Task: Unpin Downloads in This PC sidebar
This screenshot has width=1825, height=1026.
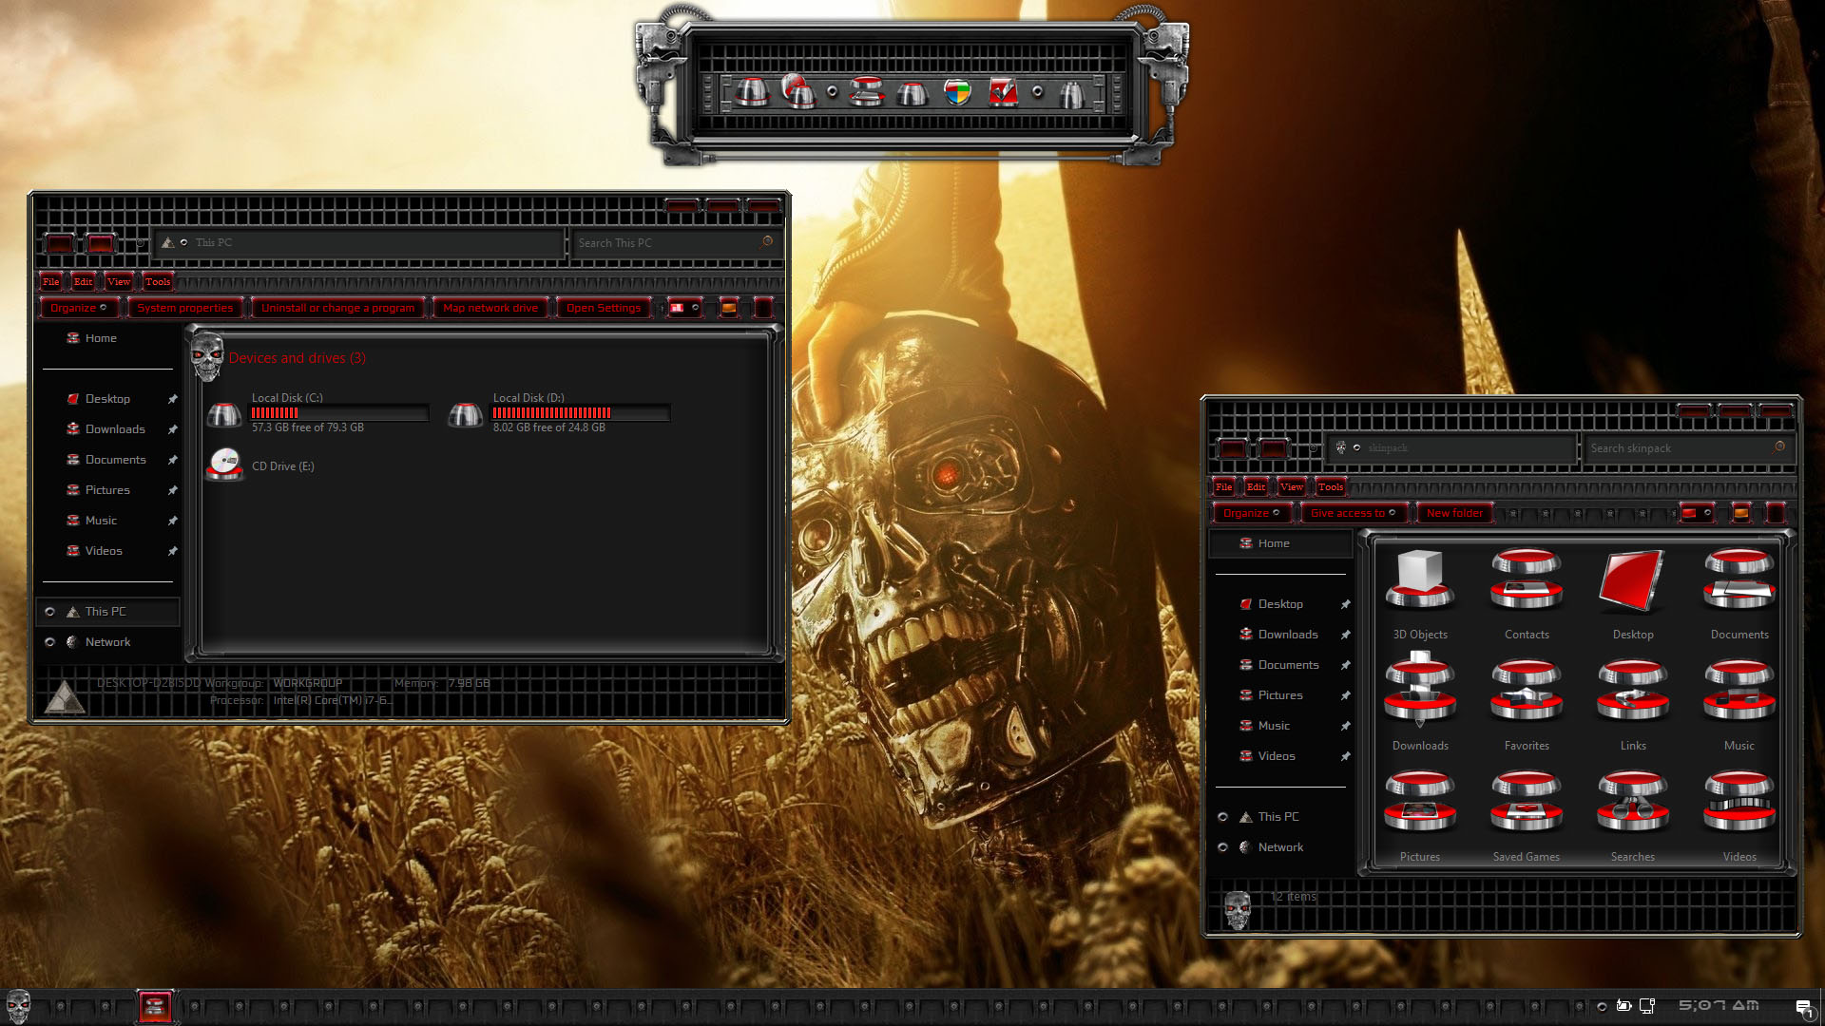Action: pyautogui.click(x=172, y=429)
